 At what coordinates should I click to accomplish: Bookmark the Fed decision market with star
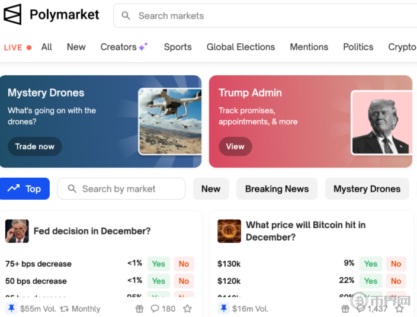[187, 309]
